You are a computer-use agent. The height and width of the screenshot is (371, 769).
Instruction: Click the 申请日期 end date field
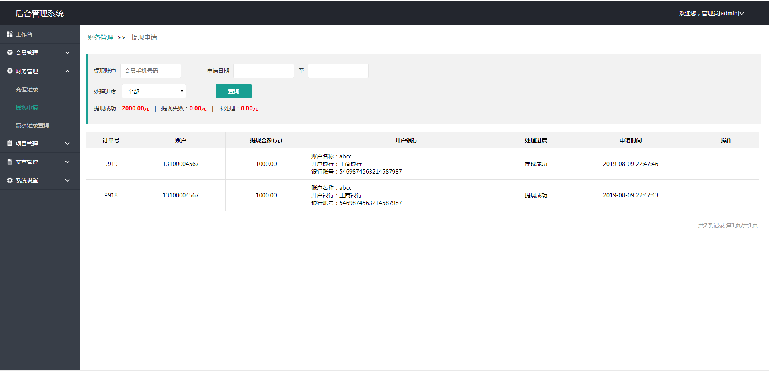click(338, 71)
